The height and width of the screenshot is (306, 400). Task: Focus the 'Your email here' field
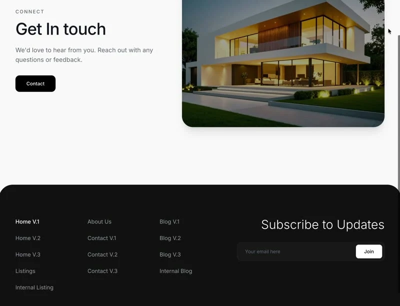coord(296,251)
